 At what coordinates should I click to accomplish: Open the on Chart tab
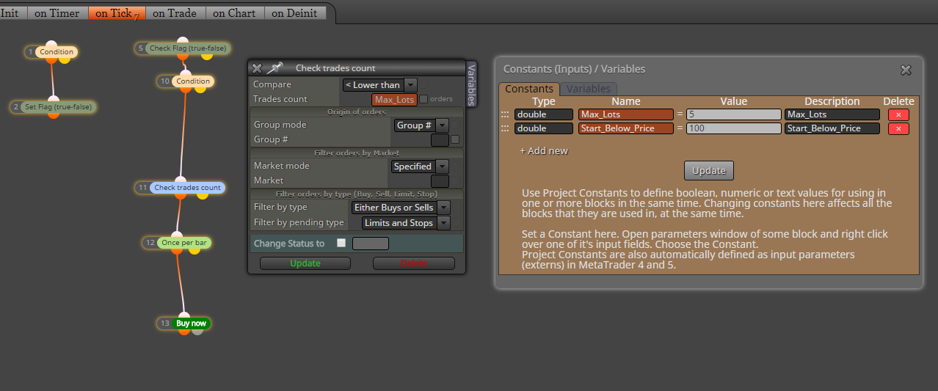click(233, 12)
